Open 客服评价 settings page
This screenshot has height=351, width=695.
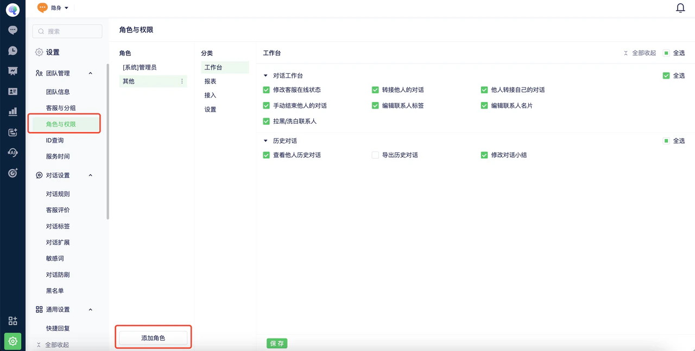pos(58,210)
